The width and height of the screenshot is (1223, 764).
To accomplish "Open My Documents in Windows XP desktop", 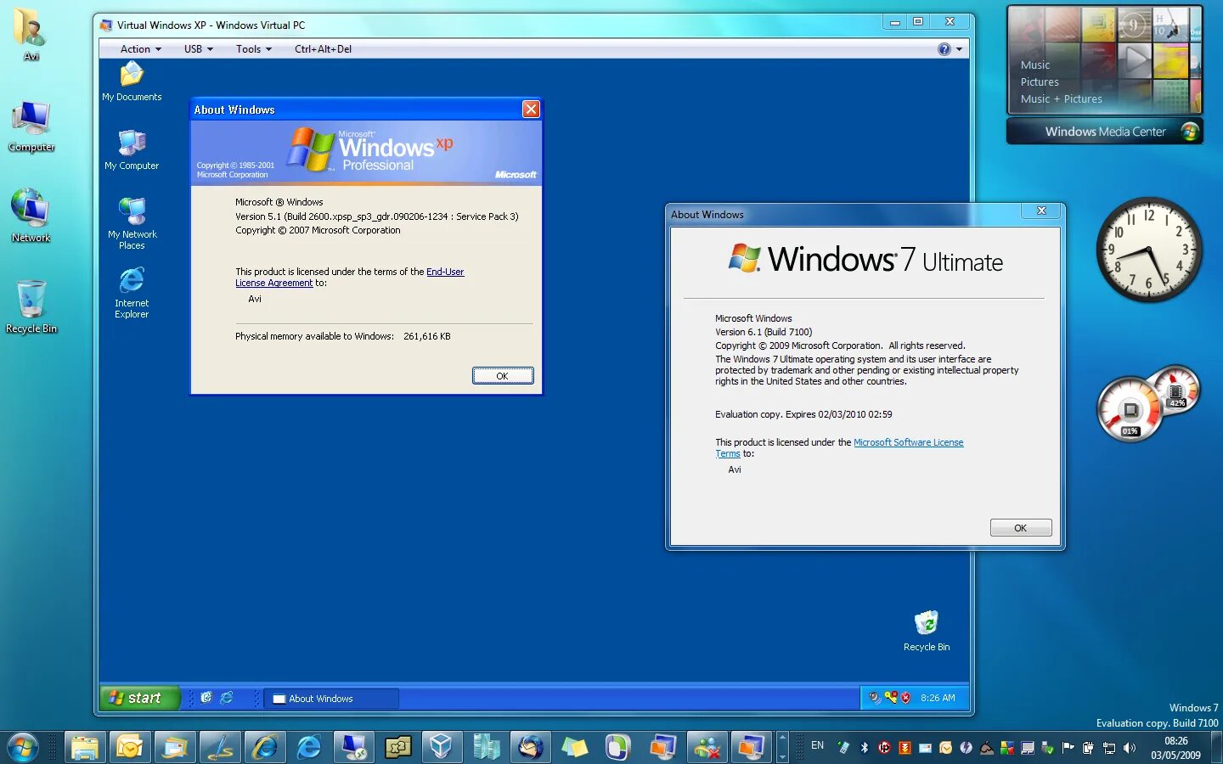I will [x=132, y=81].
